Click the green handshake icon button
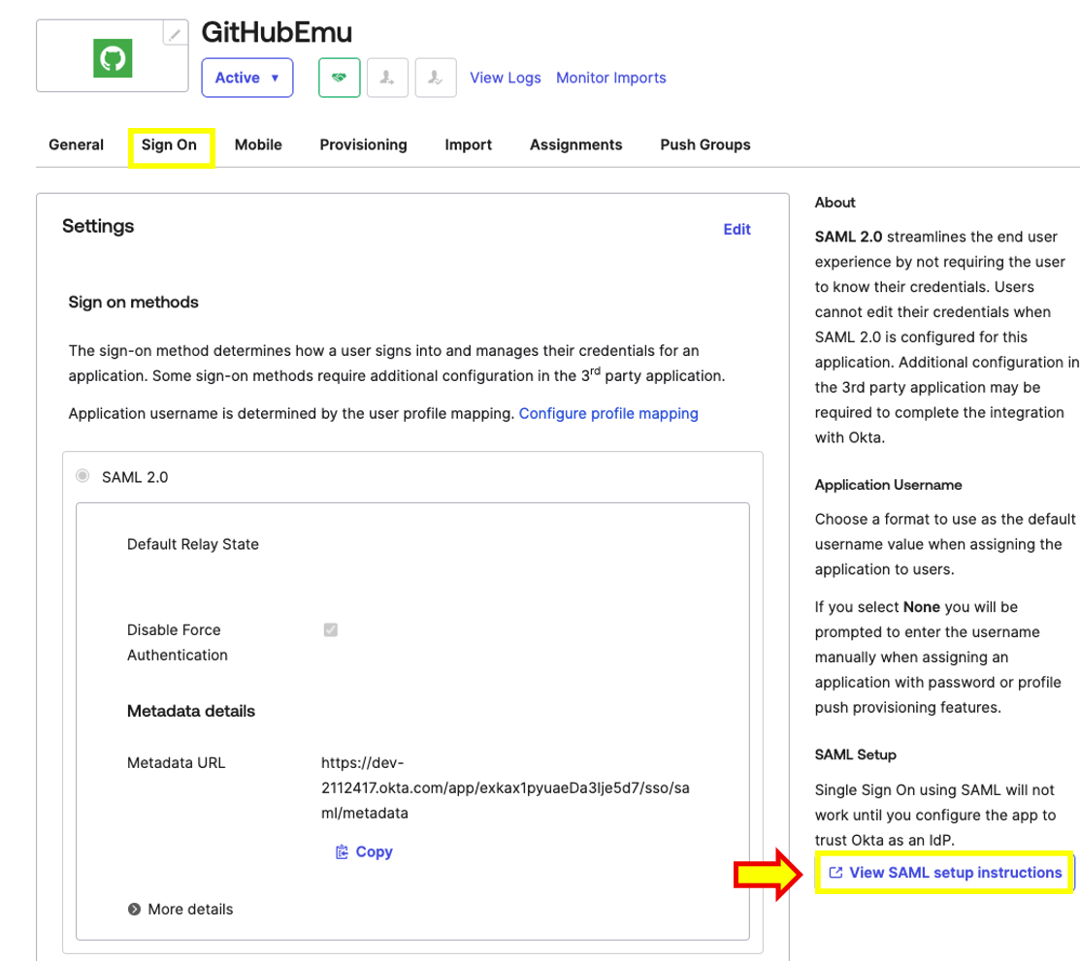 [339, 78]
